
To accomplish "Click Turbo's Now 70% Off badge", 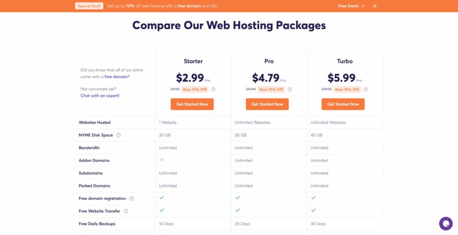I will pyautogui.click(x=347, y=89).
